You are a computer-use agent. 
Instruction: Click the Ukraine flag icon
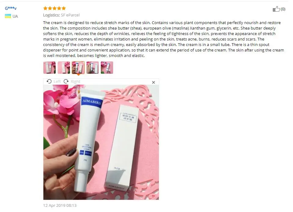coord(8,16)
